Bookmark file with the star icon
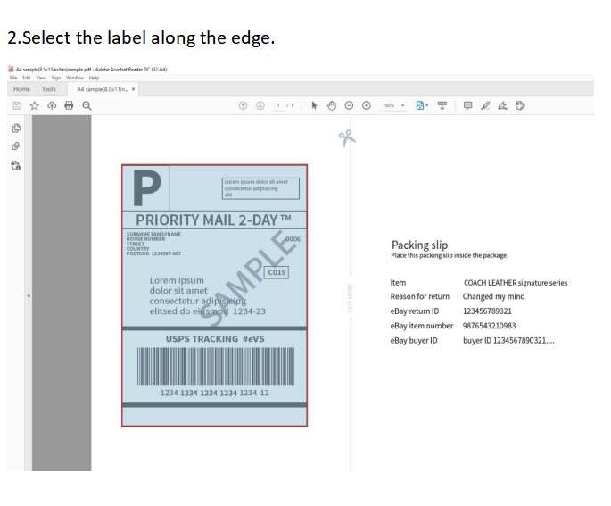This screenshot has height=506, width=611. pyautogui.click(x=34, y=105)
